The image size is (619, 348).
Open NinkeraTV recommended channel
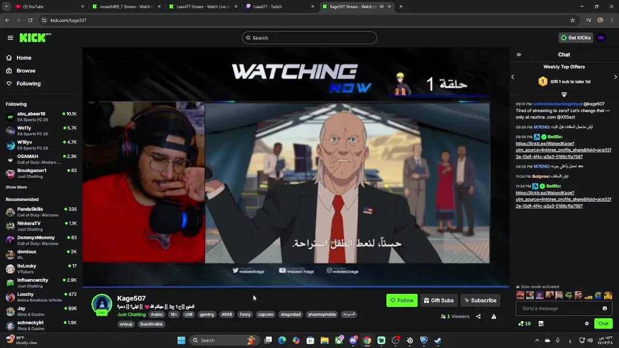(41, 226)
